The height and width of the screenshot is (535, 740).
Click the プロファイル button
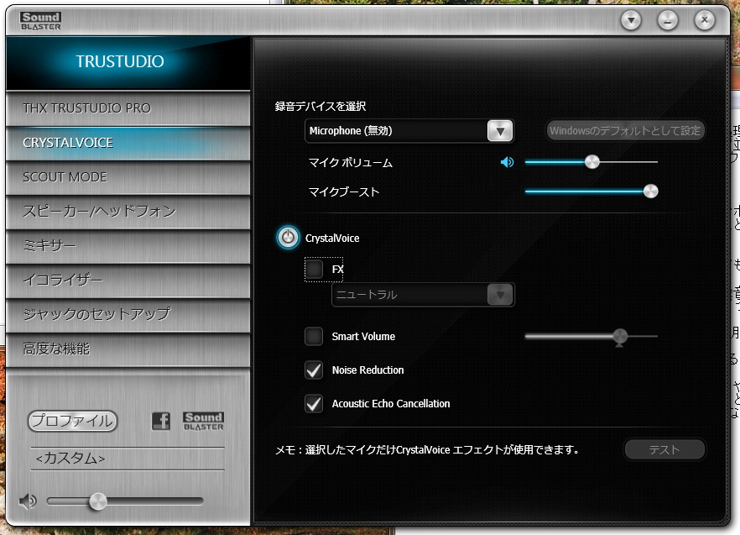click(x=72, y=421)
